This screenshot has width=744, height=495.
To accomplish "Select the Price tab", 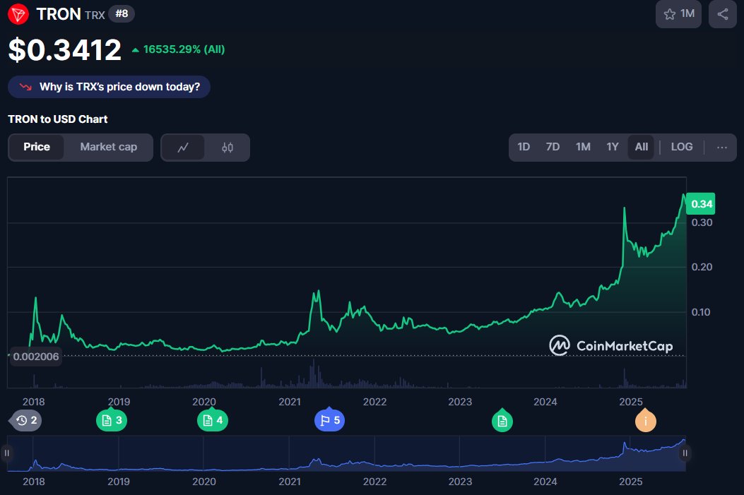I will tap(37, 147).
